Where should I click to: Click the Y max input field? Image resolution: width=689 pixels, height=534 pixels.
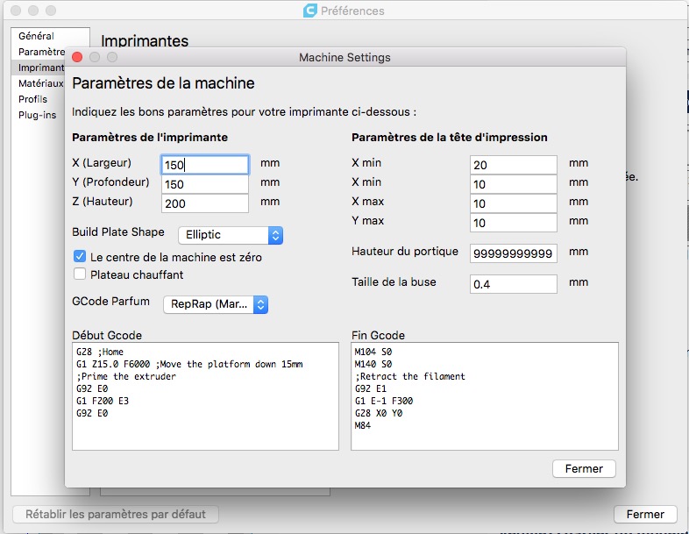pyautogui.click(x=513, y=223)
